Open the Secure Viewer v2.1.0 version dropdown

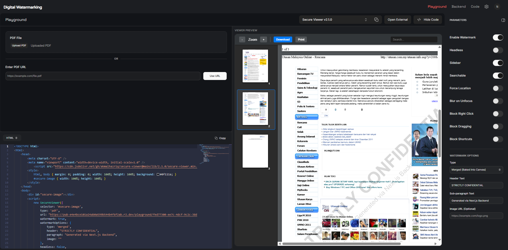335,20
